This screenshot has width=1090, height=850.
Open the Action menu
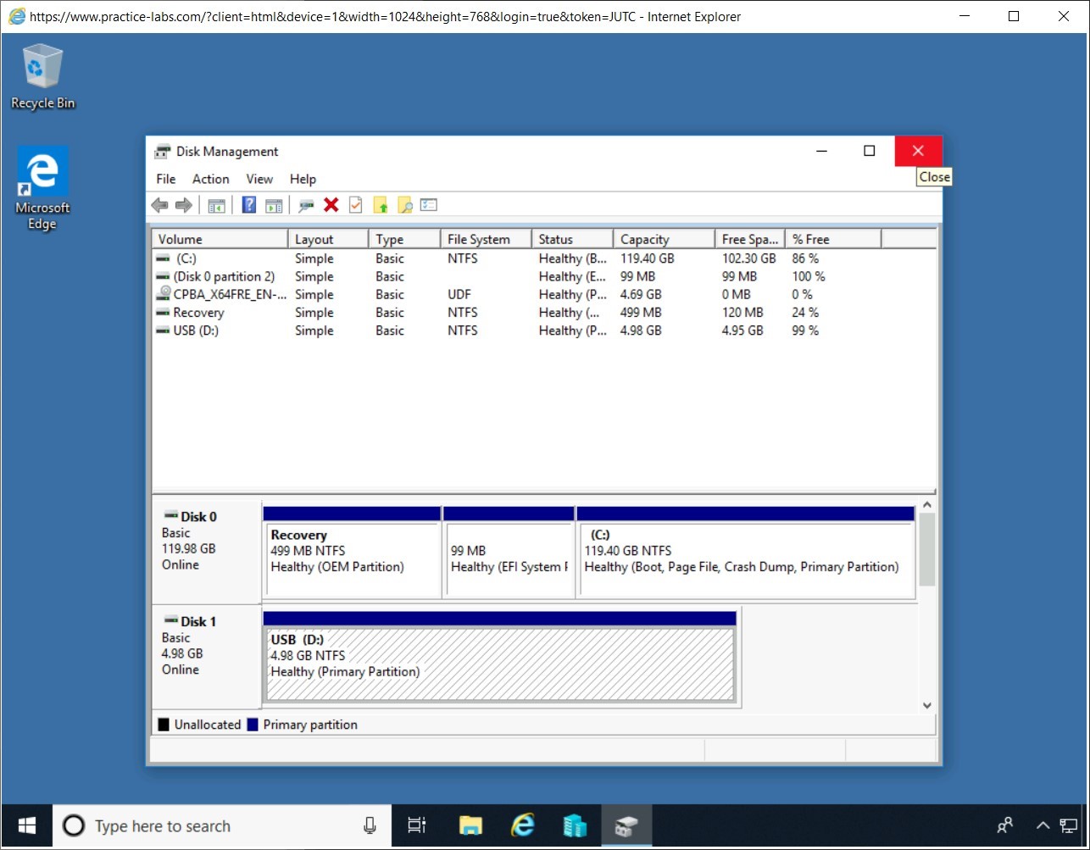210,179
